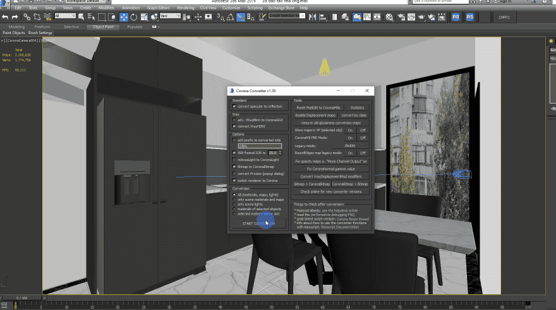Select only scene lights conversion option
556x310 pixels.
click(x=234, y=205)
